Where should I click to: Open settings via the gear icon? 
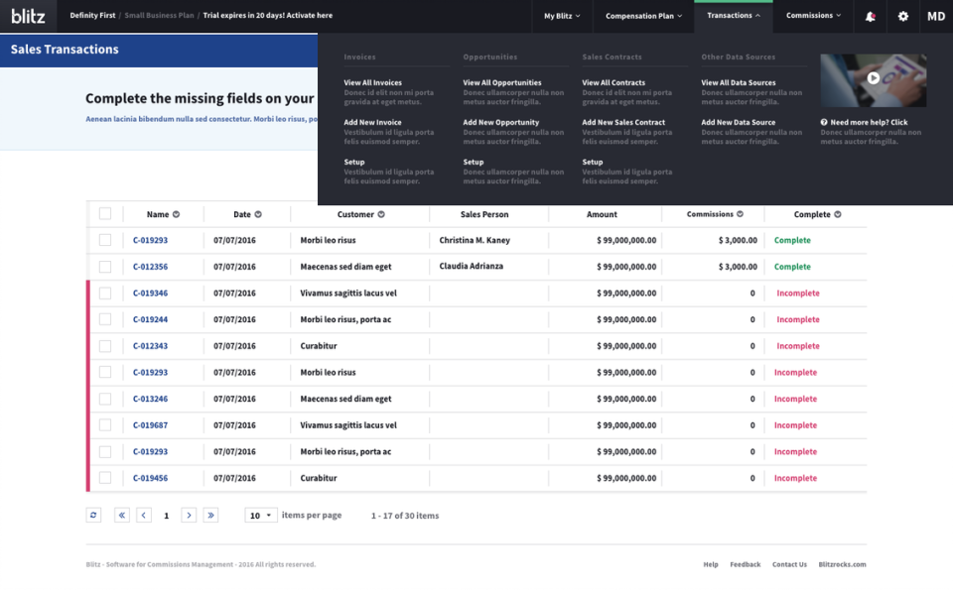[x=902, y=16]
